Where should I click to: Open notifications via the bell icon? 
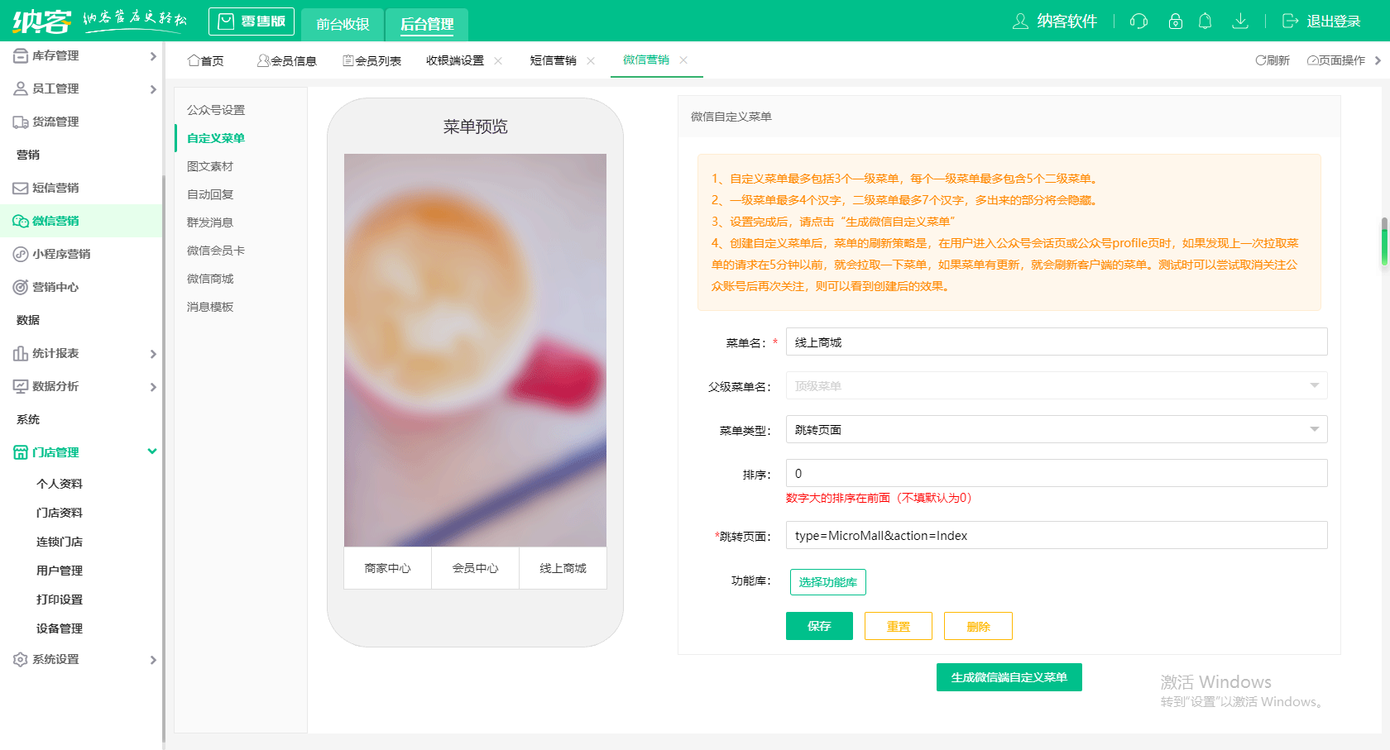[x=1205, y=21]
